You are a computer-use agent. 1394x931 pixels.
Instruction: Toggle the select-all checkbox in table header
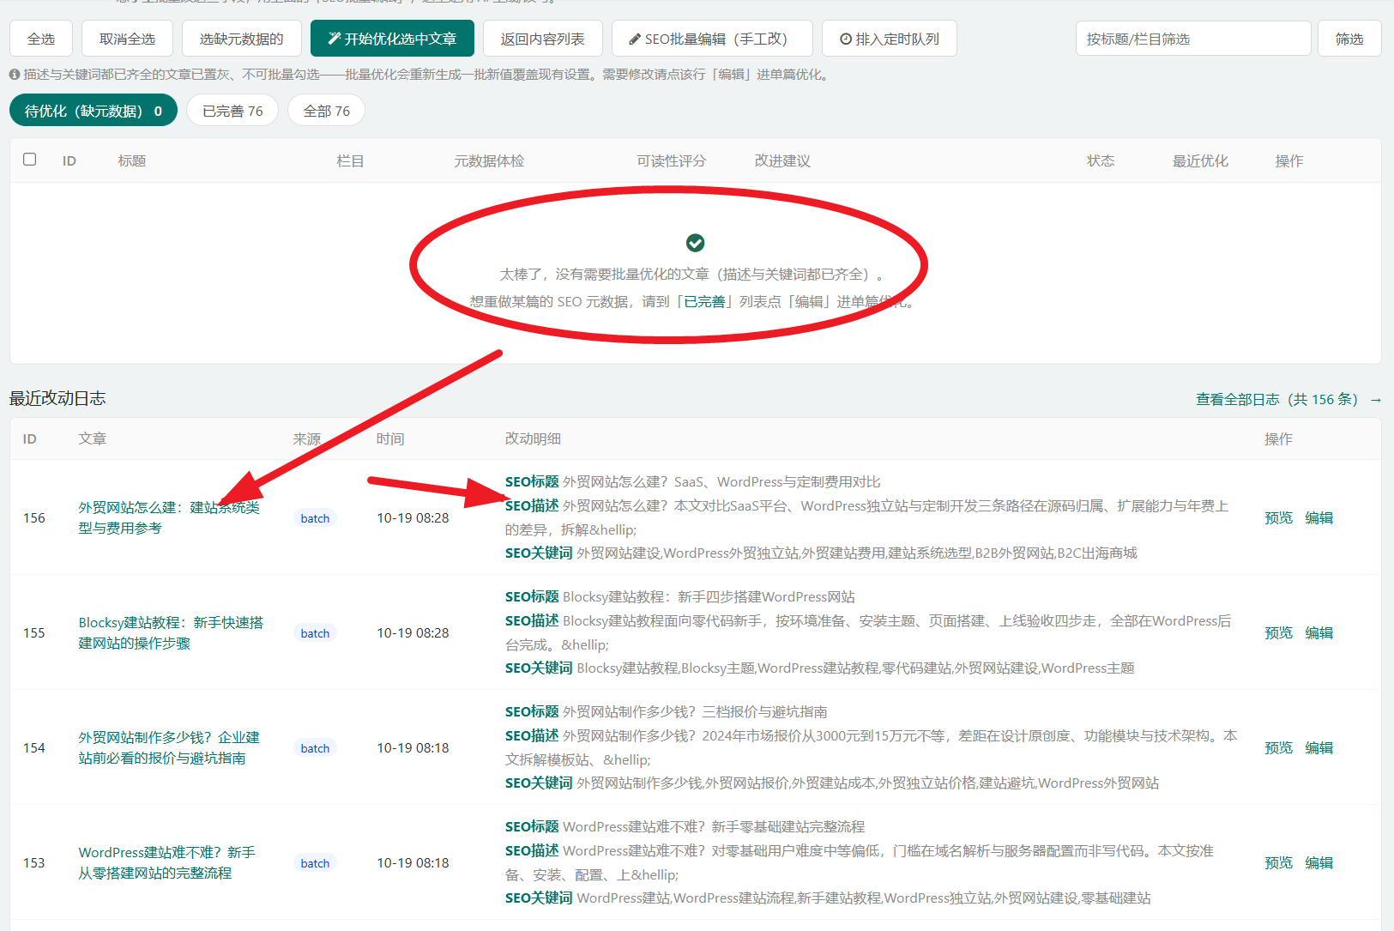30,160
